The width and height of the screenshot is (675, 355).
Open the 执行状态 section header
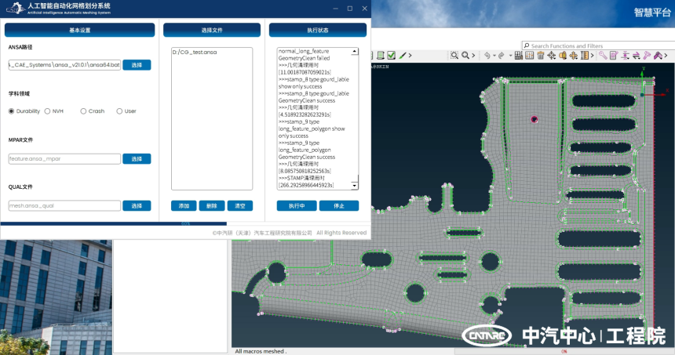pos(317,30)
